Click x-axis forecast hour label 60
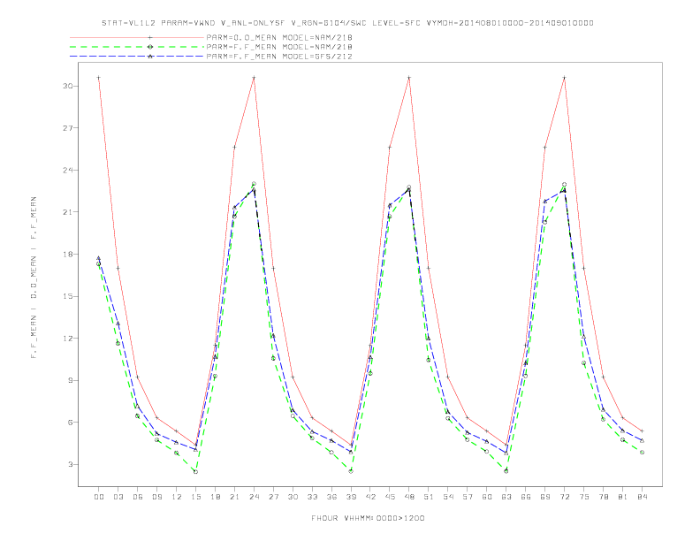Screen dimensions: 700x541 [487, 497]
